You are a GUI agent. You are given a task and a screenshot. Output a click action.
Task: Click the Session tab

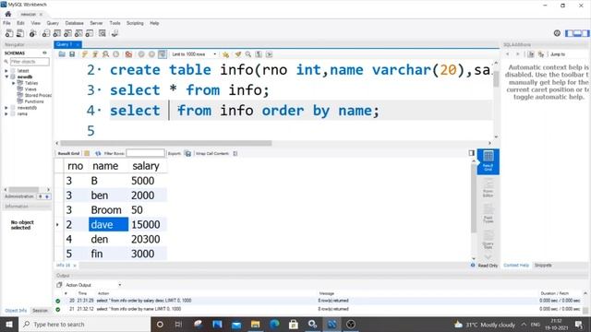pyautogui.click(x=40, y=311)
